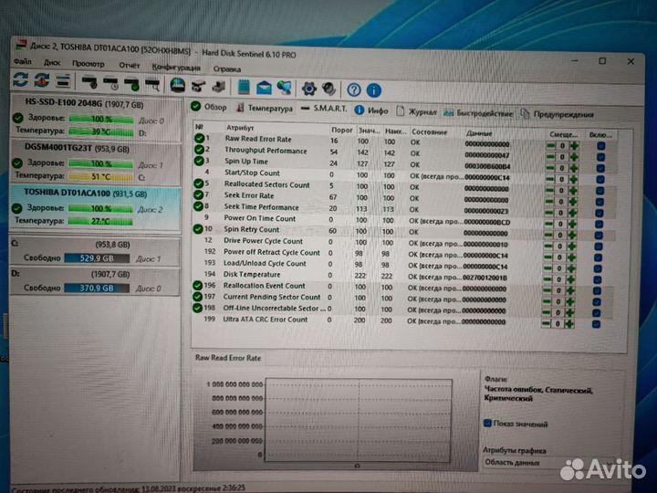Click the green status icon of Reallocation Event Count
The image size is (657, 493).
coord(197,286)
